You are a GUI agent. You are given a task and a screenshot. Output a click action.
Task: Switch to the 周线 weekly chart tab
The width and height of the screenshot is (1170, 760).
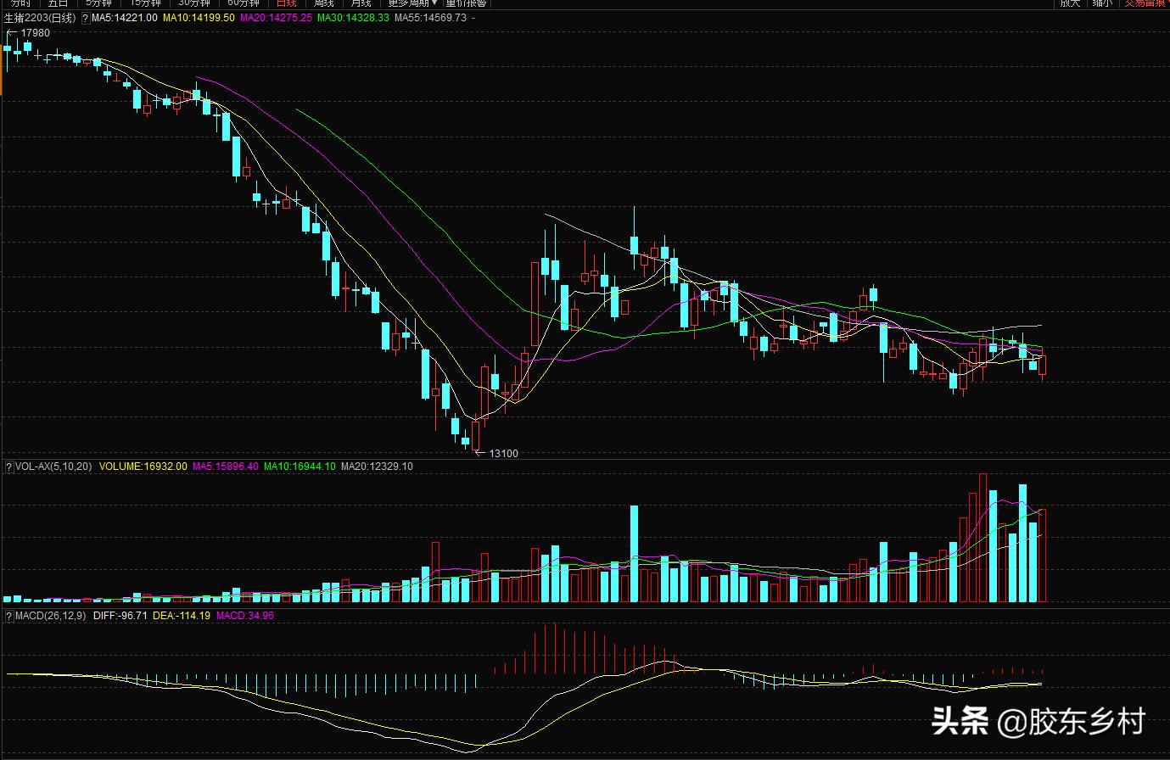pyautogui.click(x=324, y=3)
